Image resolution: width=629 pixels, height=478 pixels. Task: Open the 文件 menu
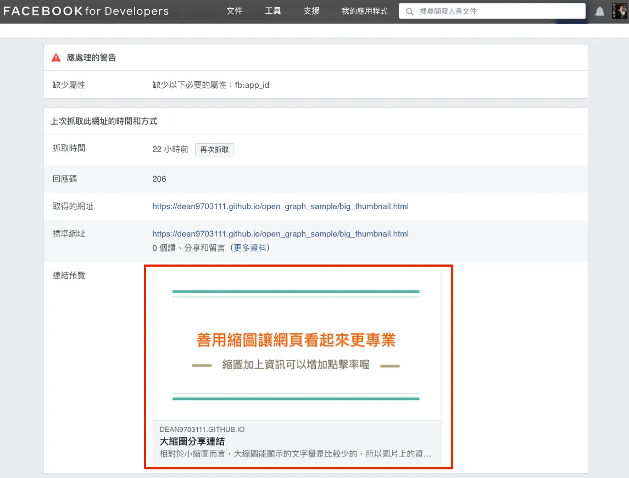pyautogui.click(x=234, y=11)
